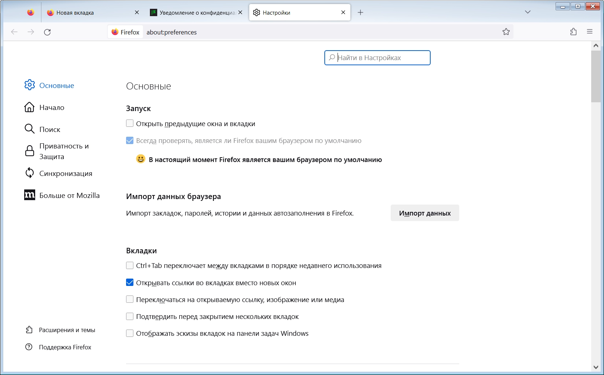Click the Найти в Настройках search field
The height and width of the screenshot is (375, 604).
coord(381,58)
